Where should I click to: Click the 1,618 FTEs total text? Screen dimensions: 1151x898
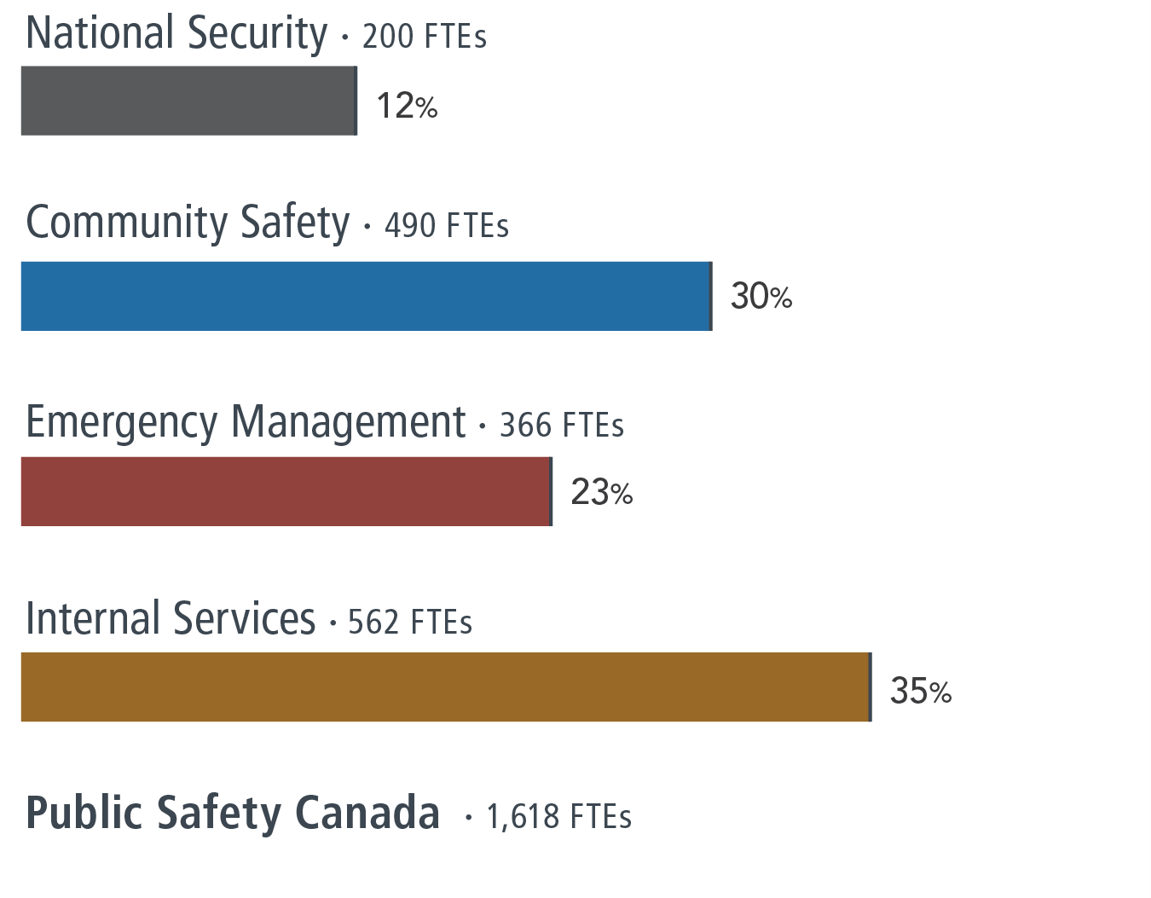558,816
